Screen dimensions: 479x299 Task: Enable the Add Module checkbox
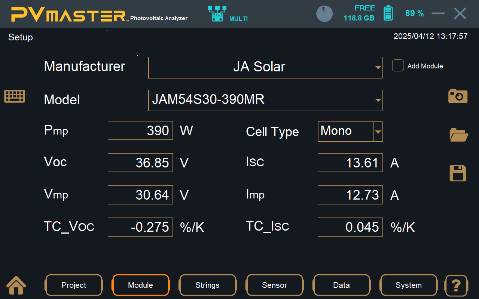(x=398, y=66)
